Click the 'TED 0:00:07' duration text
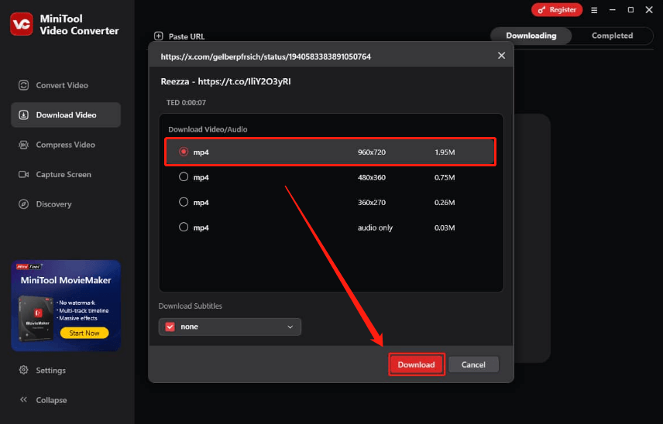Image resolution: width=663 pixels, height=424 pixels. point(186,103)
